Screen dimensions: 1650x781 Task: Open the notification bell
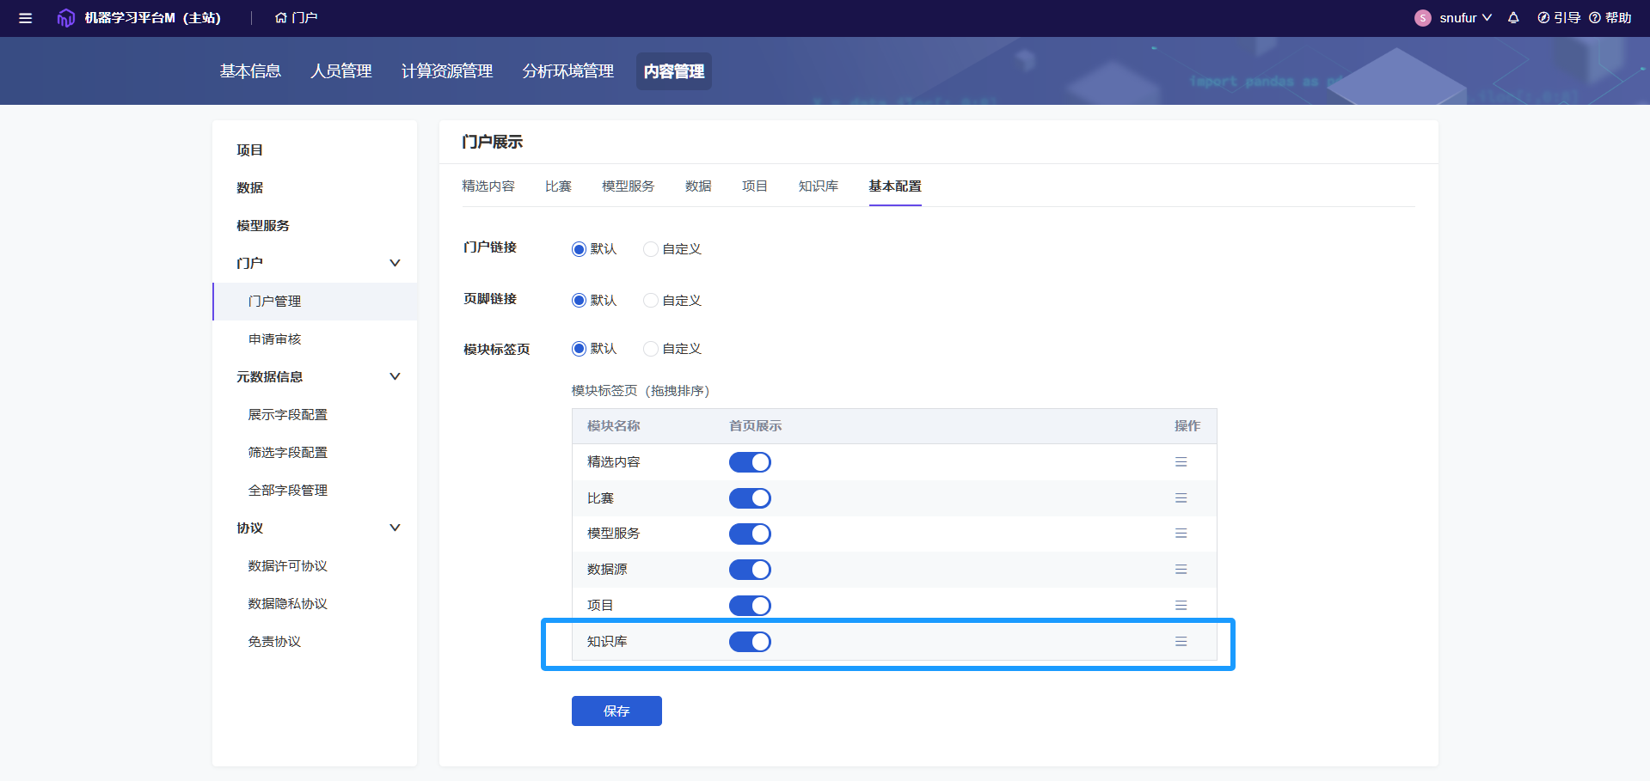tap(1513, 18)
